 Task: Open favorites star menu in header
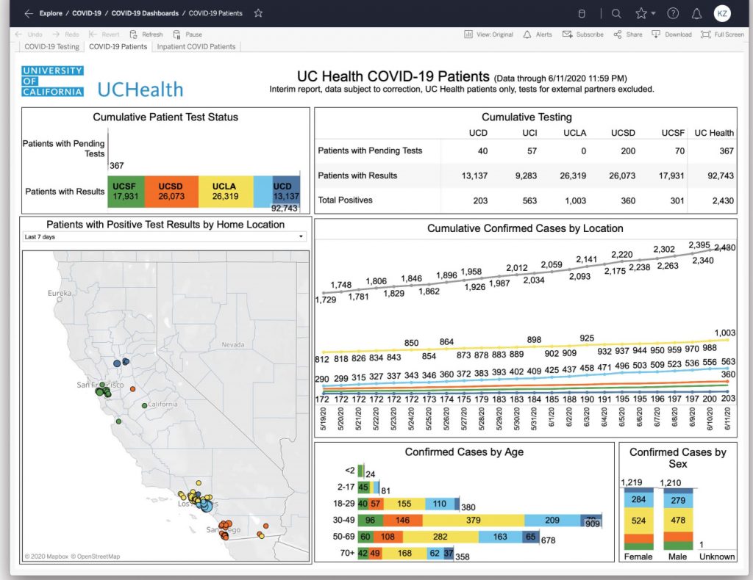[x=645, y=13]
